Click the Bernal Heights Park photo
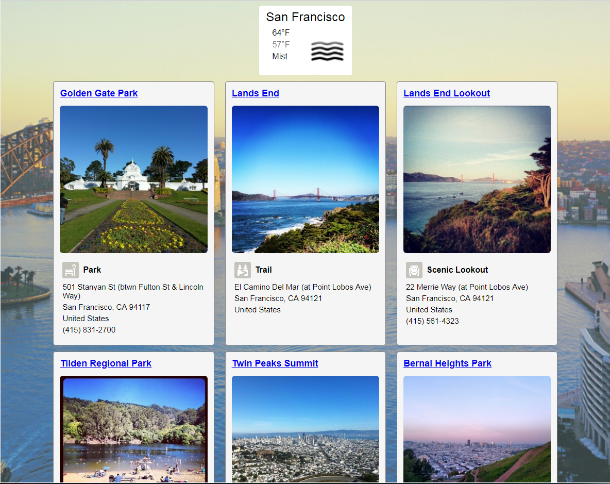610x484 pixels. (x=477, y=429)
